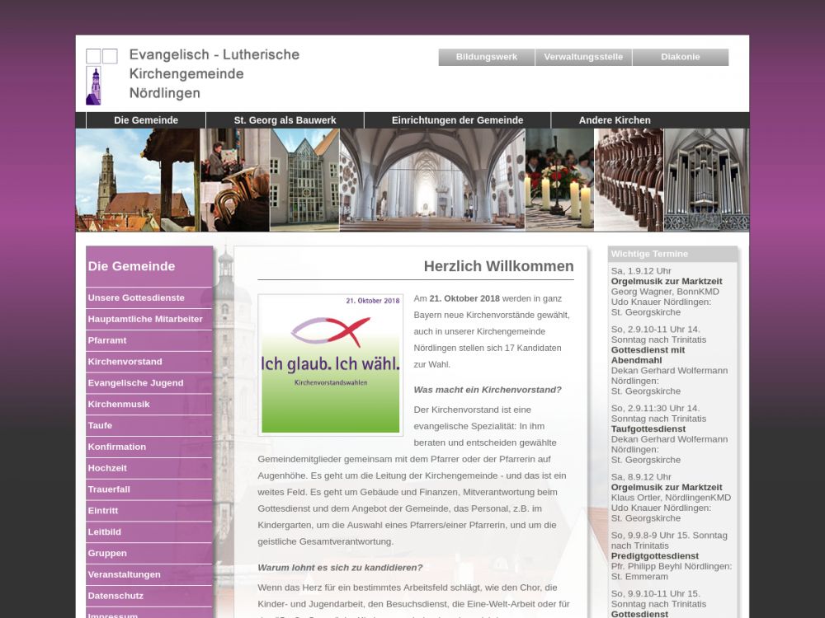825x618 pixels.
Task: Open the Bildungswerk top link
Action: click(x=487, y=57)
